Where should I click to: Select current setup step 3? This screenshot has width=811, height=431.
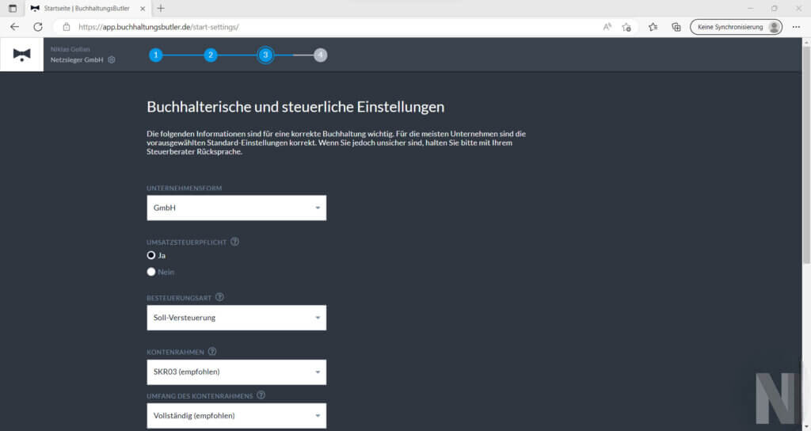coord(265,55)
